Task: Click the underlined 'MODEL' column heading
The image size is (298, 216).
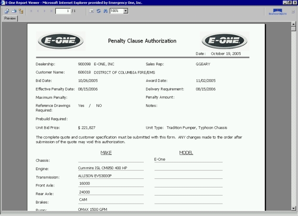Action: (186, 153)
